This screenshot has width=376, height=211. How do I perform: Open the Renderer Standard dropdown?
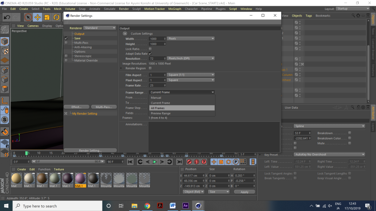pos(100,28)
